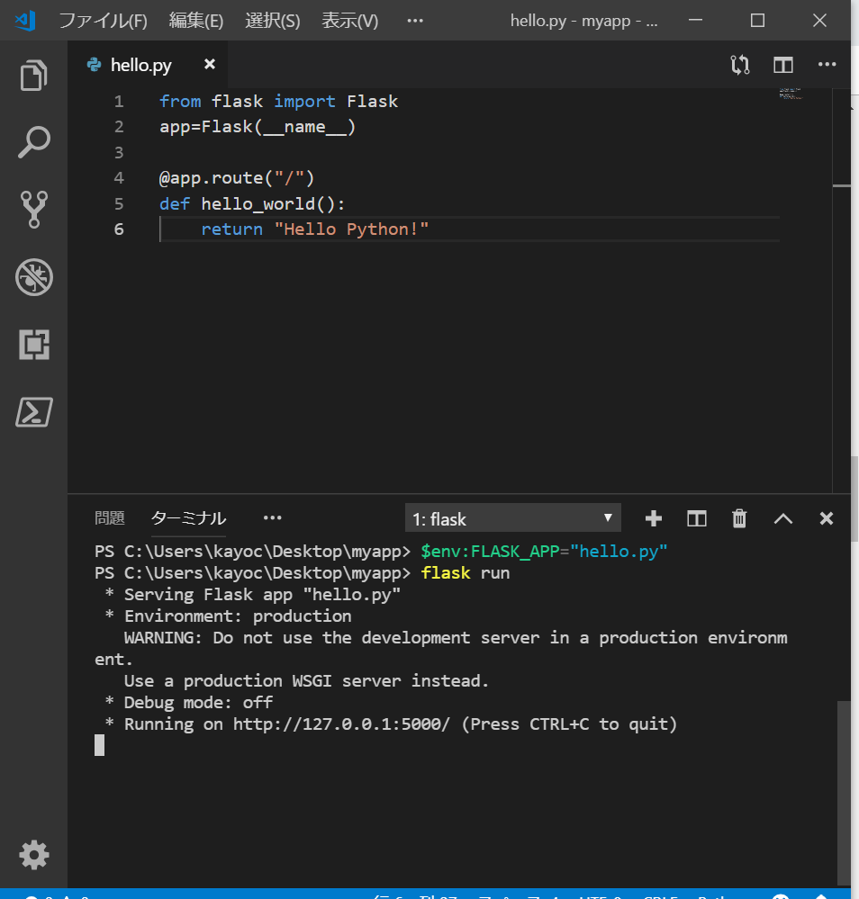Open the Source Control view
This screenshot has width=859, height=899.
[34, 210]
